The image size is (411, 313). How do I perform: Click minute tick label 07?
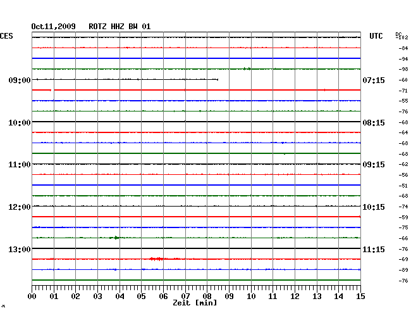[x=185, y=297]
